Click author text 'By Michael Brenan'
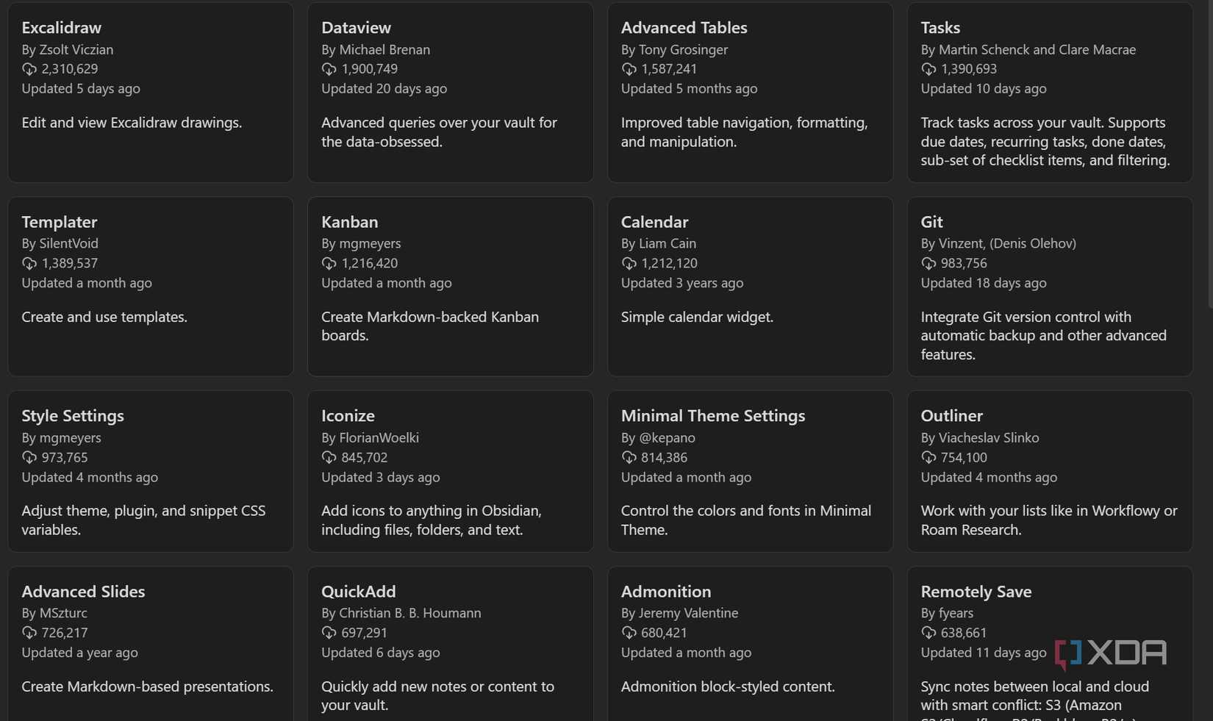The width and height of the screenshot is (1213, 721). [x=376, y=49]
